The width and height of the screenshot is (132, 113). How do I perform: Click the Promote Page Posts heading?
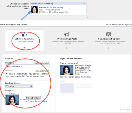click(67, 39)
